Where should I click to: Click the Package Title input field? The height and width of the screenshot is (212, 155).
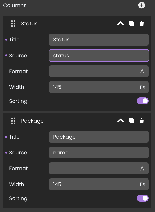[99, 137]
